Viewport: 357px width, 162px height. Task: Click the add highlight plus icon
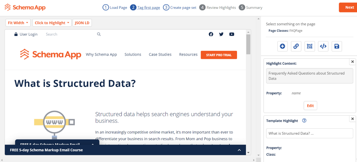(282, 46)
